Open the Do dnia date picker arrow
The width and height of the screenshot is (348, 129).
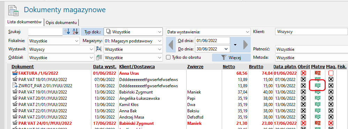pyautogui.click(x=226, y=49)
